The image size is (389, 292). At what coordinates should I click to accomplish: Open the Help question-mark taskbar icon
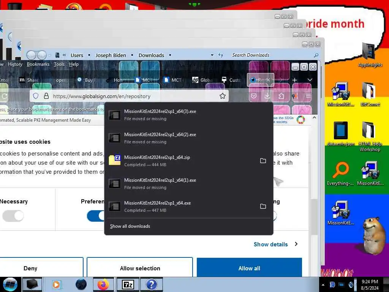click(152, 284)
